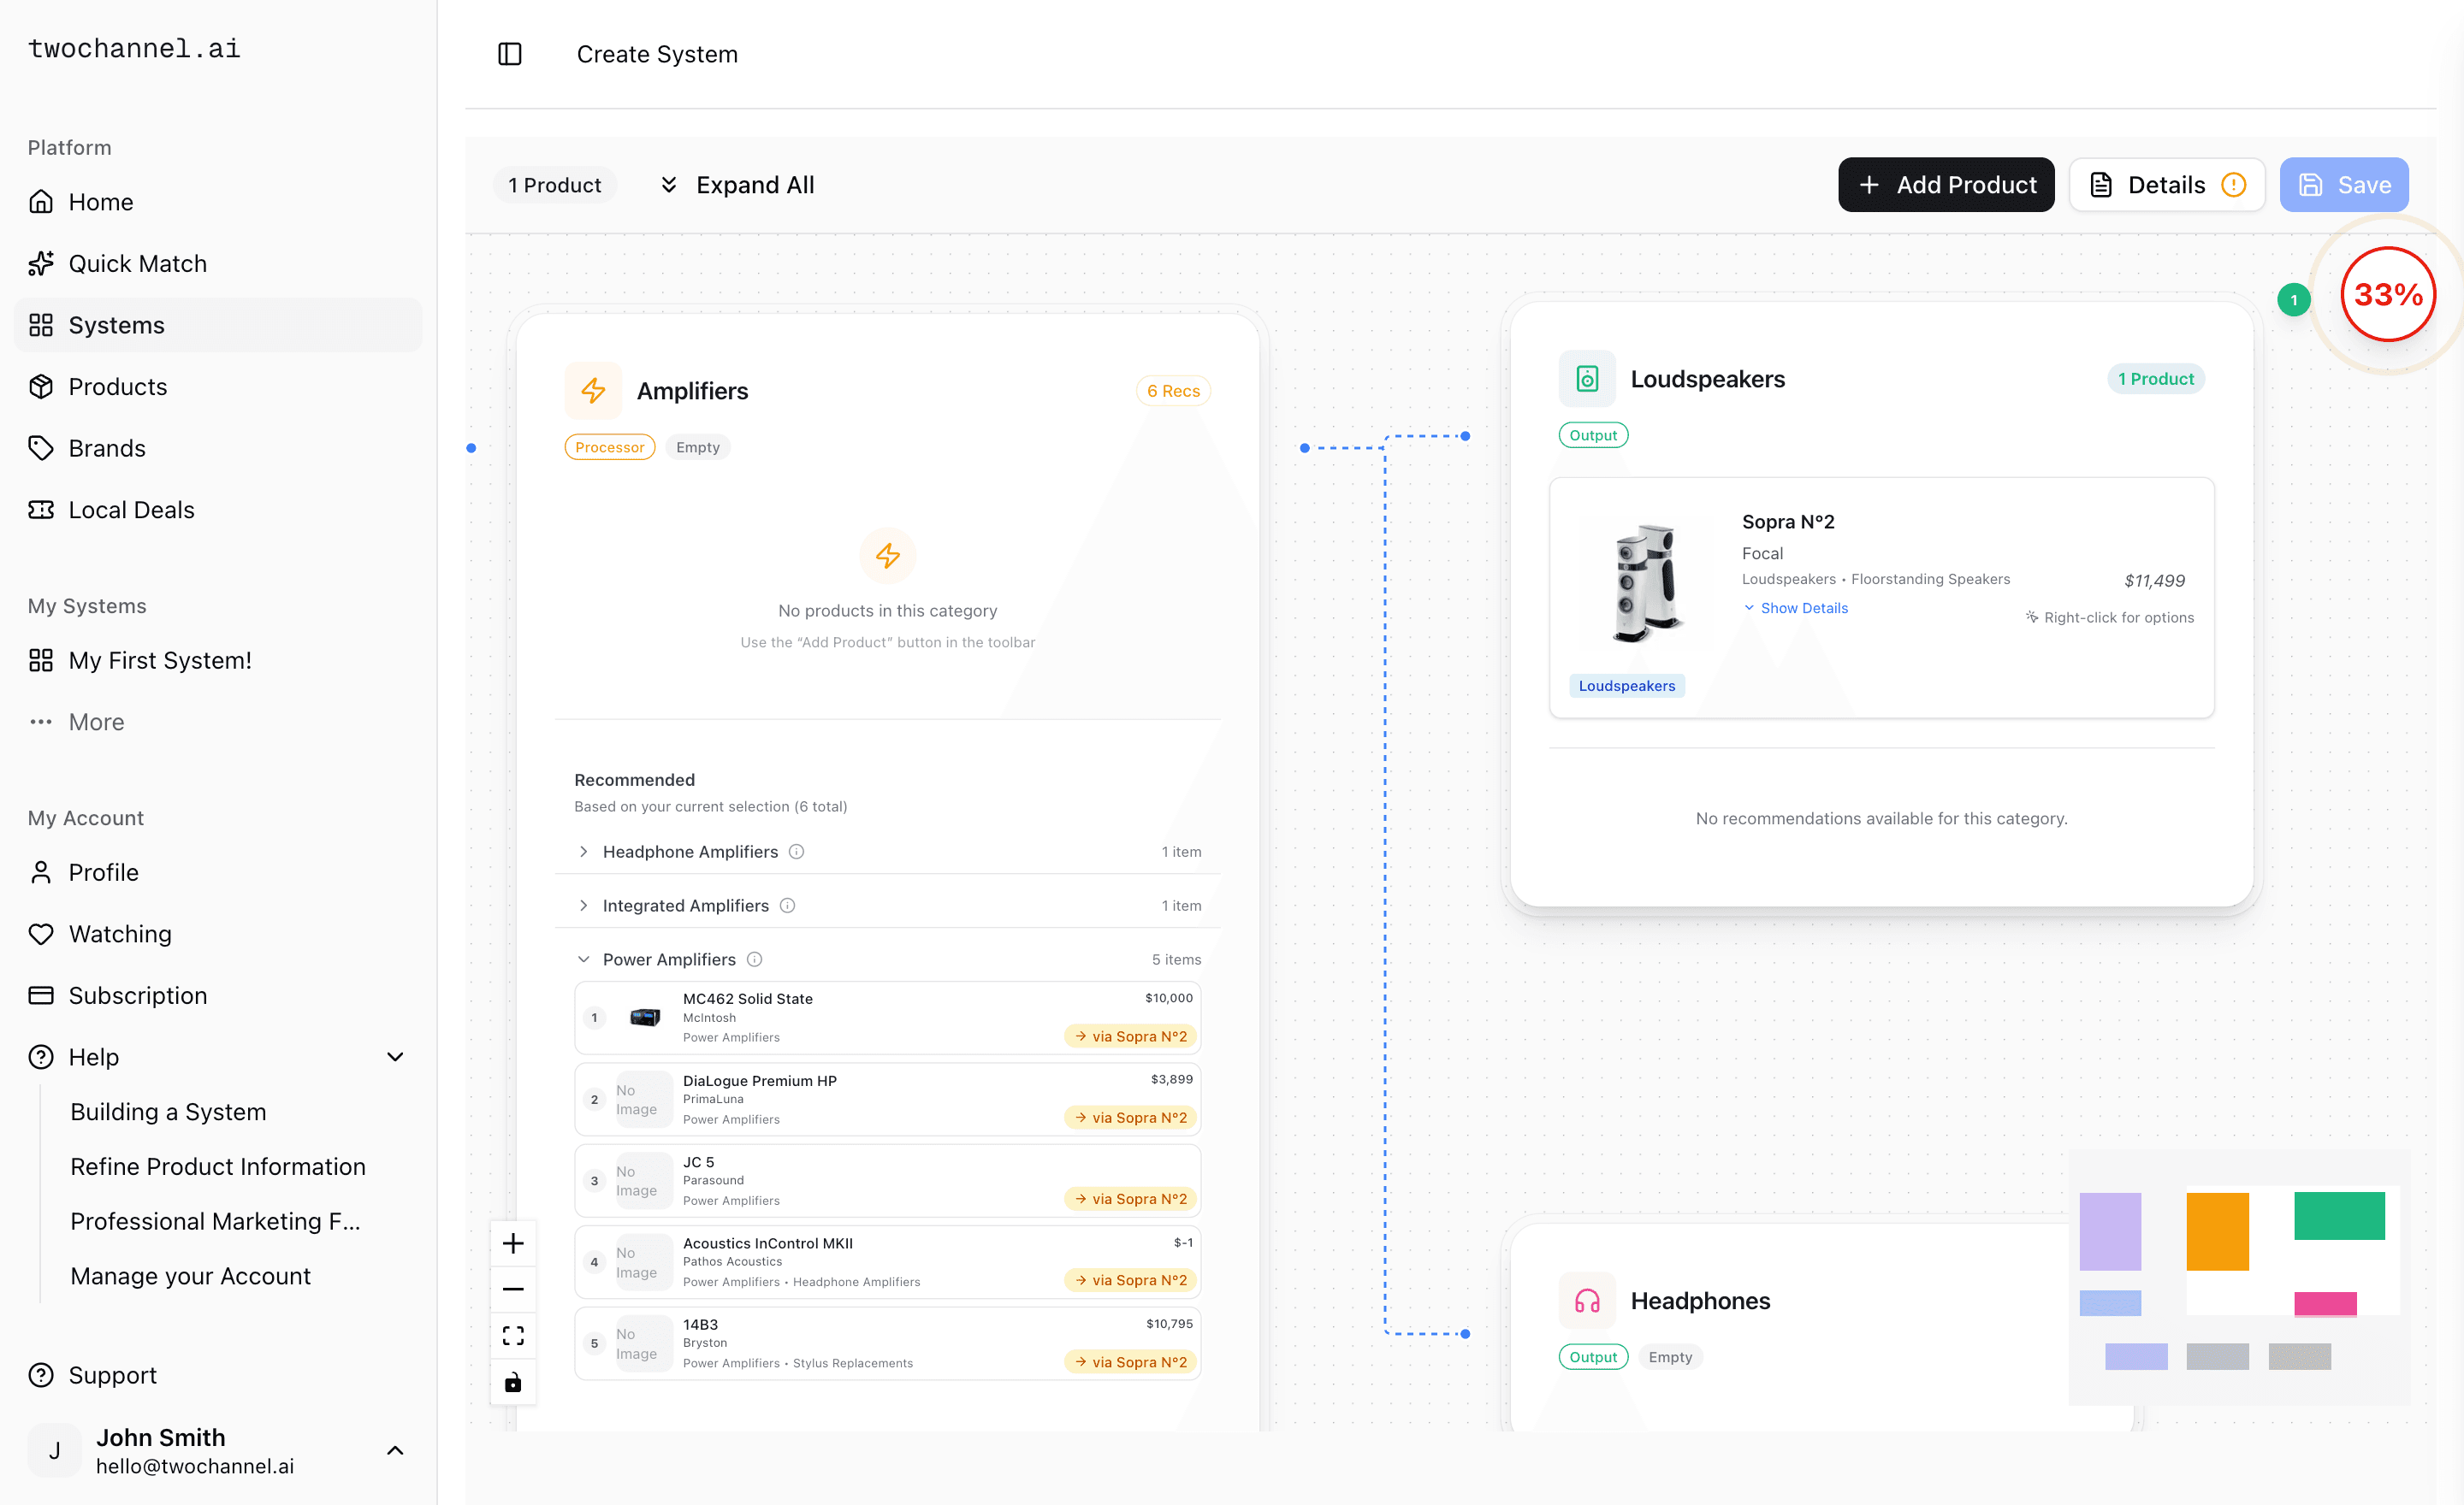Open Products from the sidebar
Viewport: 2464px width, 1505px height.
118,387
